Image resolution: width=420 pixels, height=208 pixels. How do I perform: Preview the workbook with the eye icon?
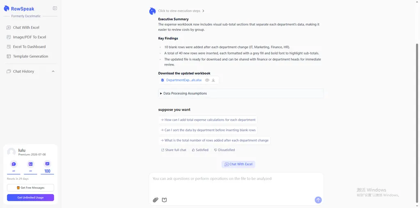207,80
